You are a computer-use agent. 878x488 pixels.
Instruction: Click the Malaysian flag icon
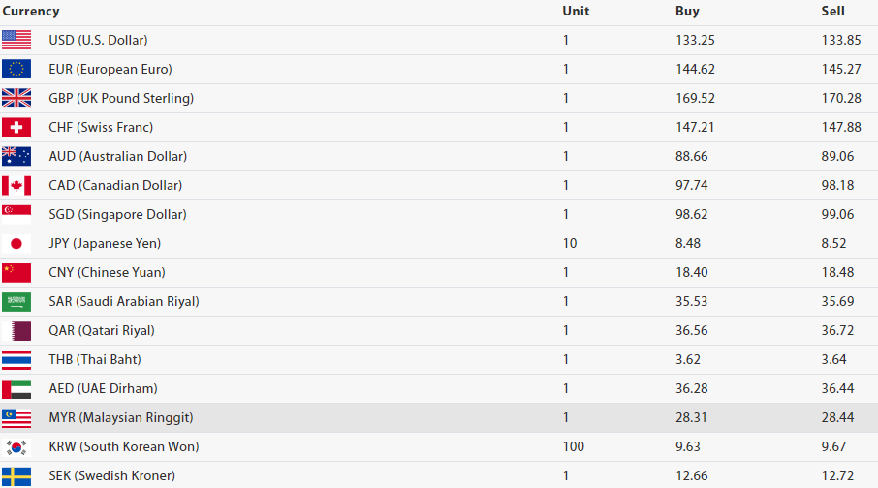coord(16,417)
